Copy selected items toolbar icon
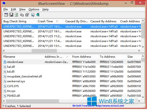 click(x=22, y=15)
